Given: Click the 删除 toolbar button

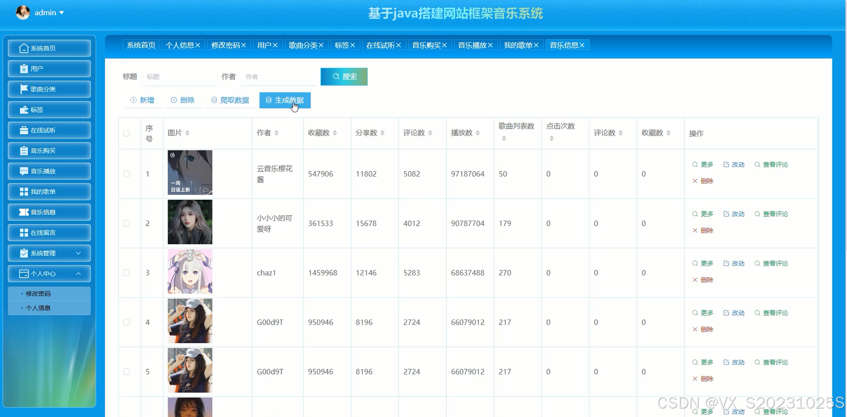Looking at the screenshot, I should coord(183,100).
